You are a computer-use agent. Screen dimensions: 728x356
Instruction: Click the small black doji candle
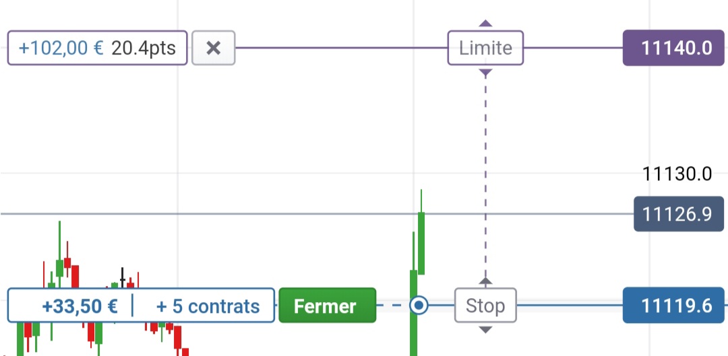[x=123, y=278]
